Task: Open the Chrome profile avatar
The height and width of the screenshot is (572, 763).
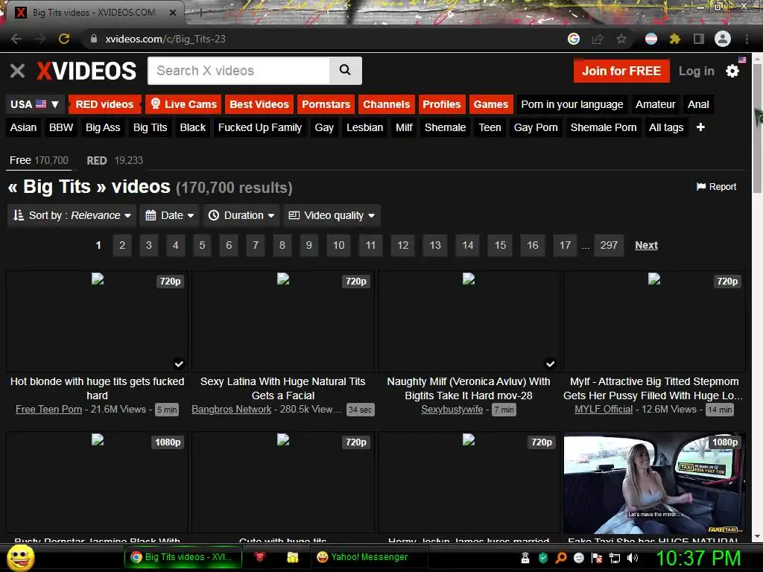Action: [723, 39]
